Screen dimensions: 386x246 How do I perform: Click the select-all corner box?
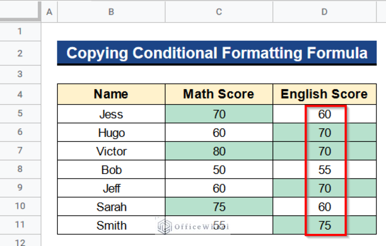click(x=20, y=12)
